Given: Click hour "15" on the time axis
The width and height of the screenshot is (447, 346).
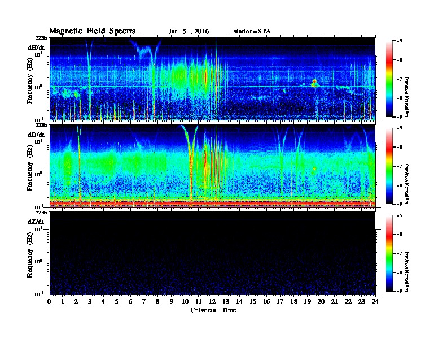Looking at the screenshot, I should (253, 301).
